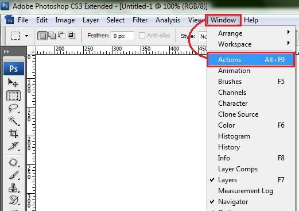Screen dimensions: 299x211
Task: Click the New selection mode icon
Action: pos(42,36)
